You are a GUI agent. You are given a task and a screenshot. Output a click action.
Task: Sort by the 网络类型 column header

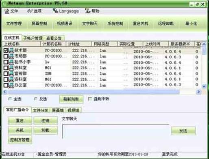pos(104,44)
